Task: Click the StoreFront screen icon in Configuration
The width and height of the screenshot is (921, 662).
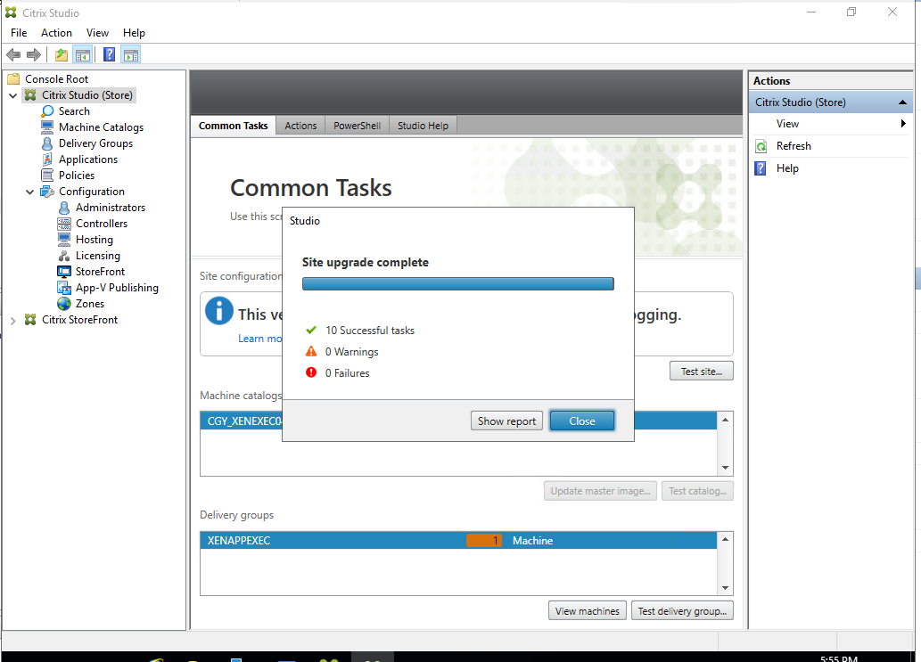Action: (64, 271)
